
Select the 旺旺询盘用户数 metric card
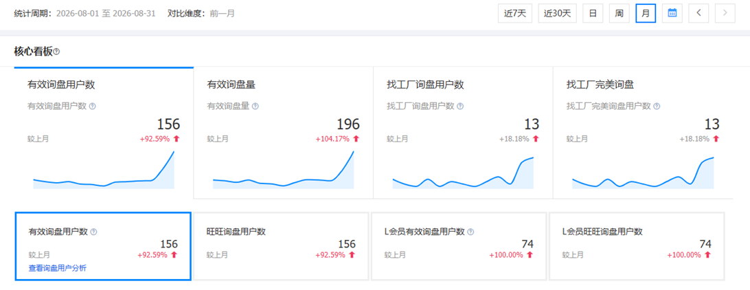pos(281,247)
